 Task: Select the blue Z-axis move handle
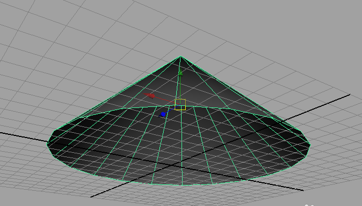tap(163, 114)
